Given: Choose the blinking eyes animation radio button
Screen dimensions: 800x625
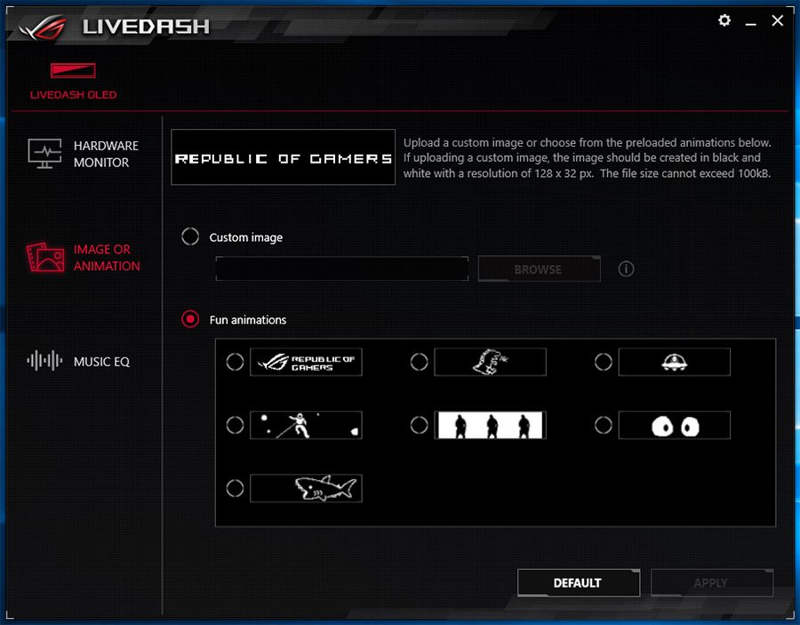Looking at the screenshot, I should [x=604, y=425].
